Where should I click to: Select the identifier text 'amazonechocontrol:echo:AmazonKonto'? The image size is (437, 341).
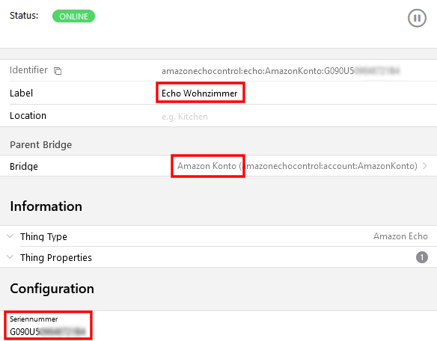(242, 71)
